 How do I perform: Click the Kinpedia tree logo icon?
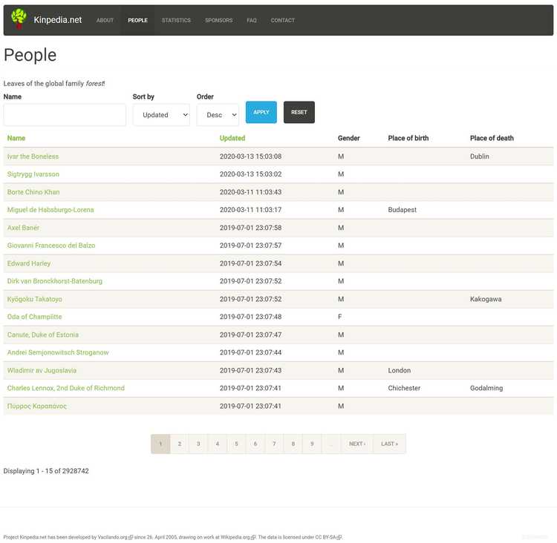click(x=19, y=20)
